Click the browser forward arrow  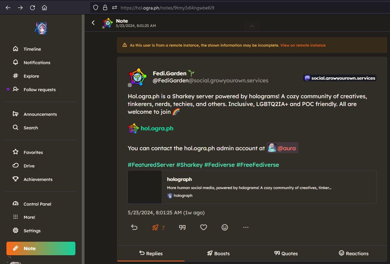20,8
